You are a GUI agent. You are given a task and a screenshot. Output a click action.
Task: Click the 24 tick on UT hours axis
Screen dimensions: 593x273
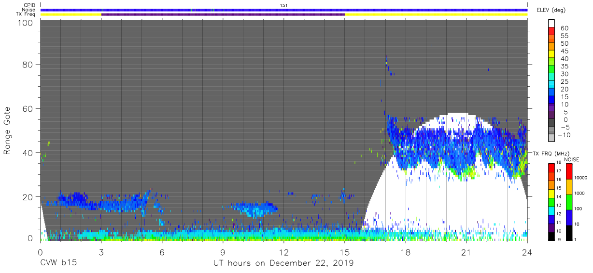tap(527, 251)
